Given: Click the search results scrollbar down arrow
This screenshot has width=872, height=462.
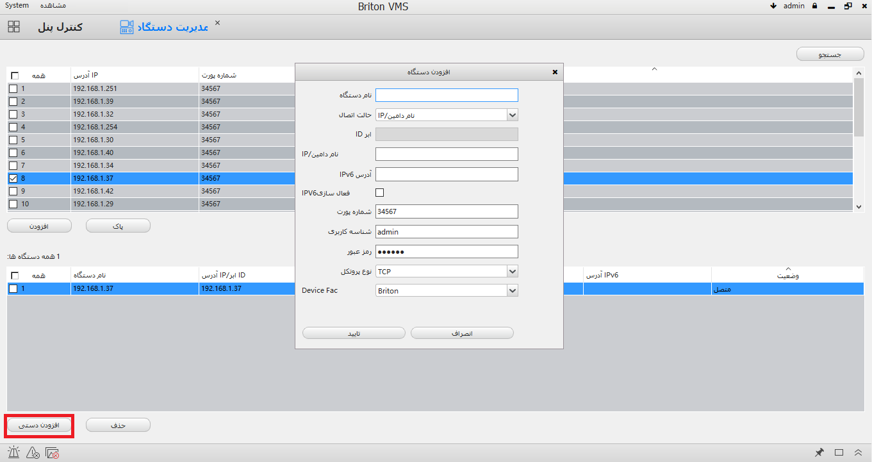Looking at the screenshot, I should point(859,206).
